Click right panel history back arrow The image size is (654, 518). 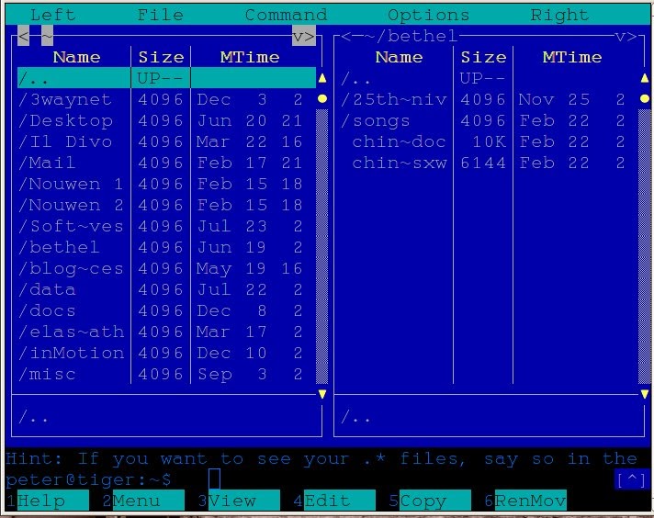(345, 37)
